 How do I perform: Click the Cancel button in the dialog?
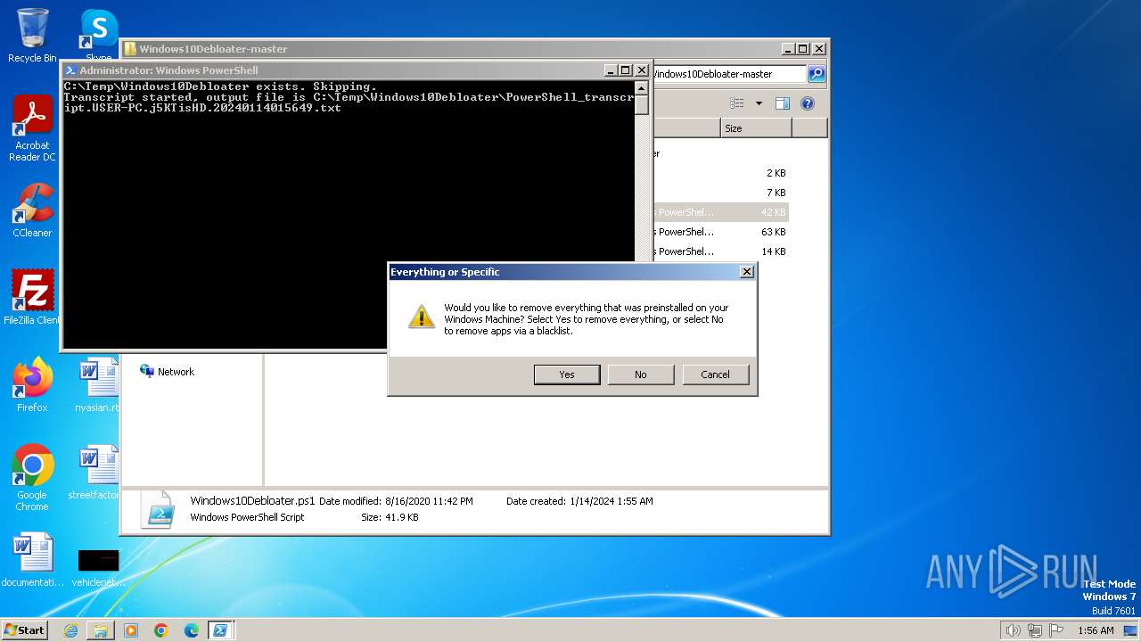[x=715, y=374]
